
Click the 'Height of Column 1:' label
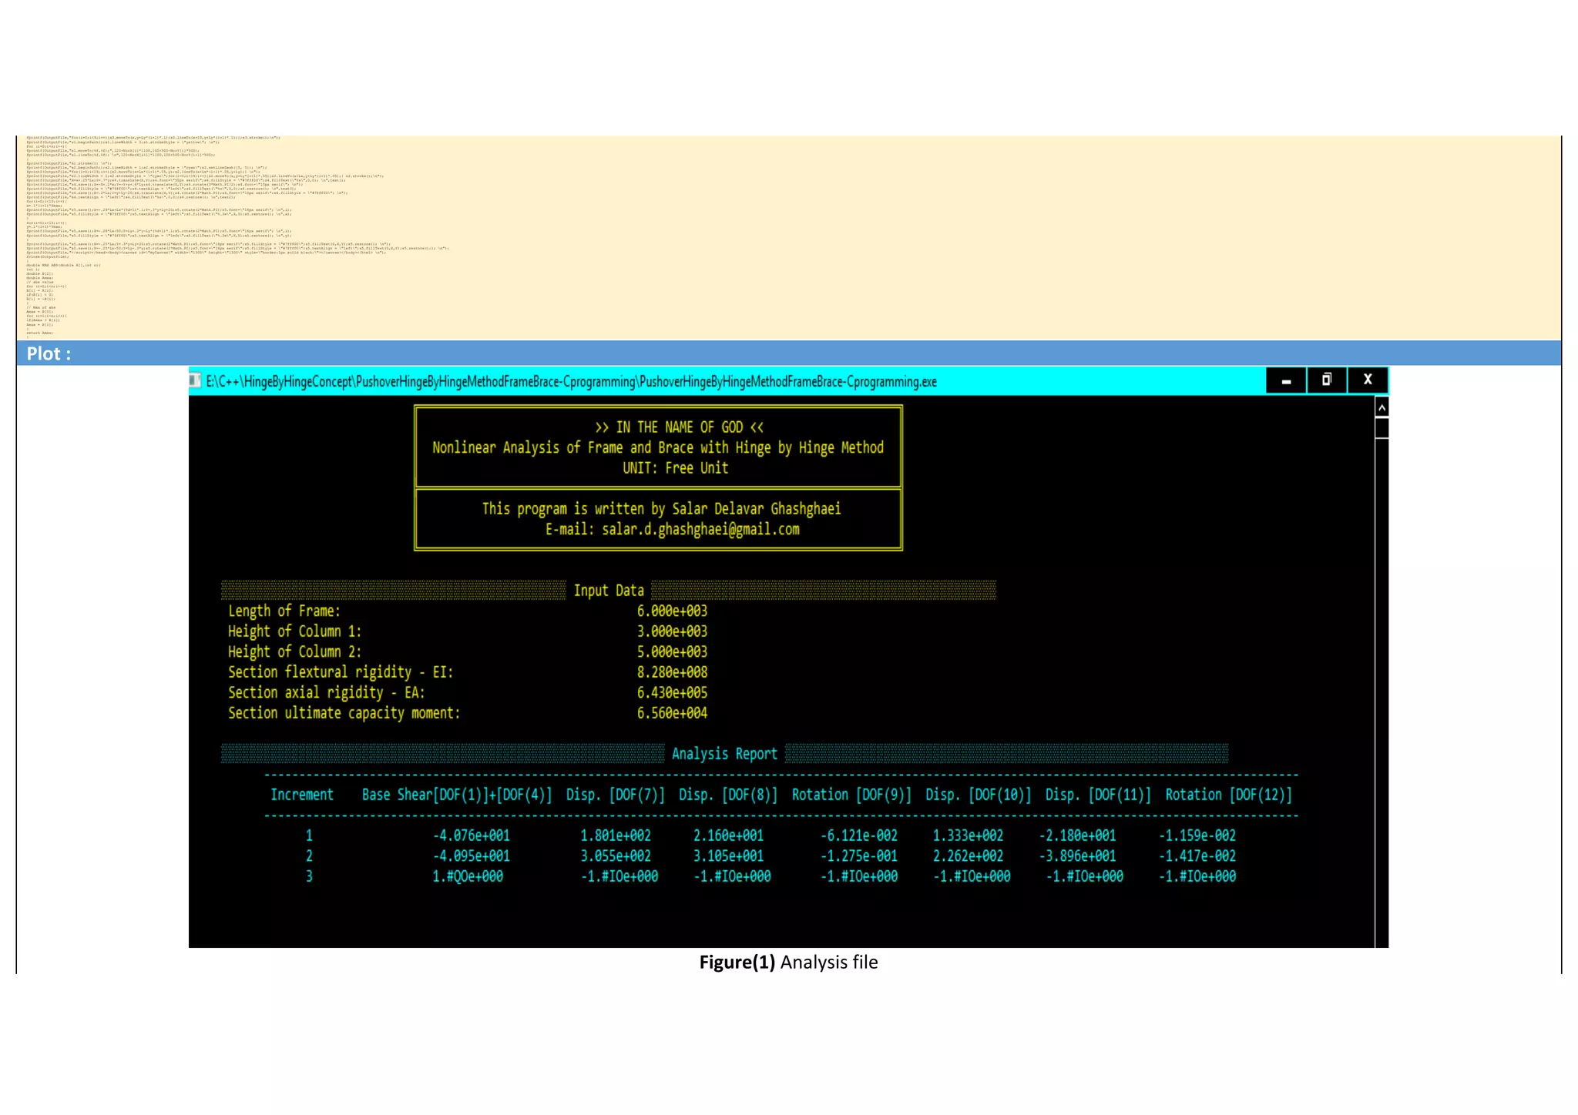[294, 631]
